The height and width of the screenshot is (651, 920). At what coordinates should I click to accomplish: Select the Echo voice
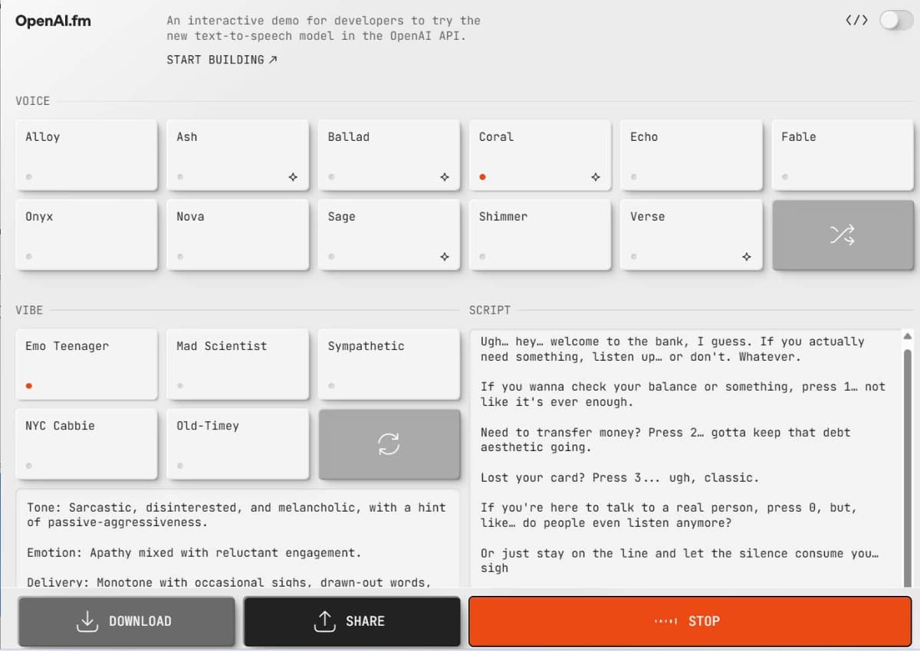pyautogui.click(x=691, y=155)
